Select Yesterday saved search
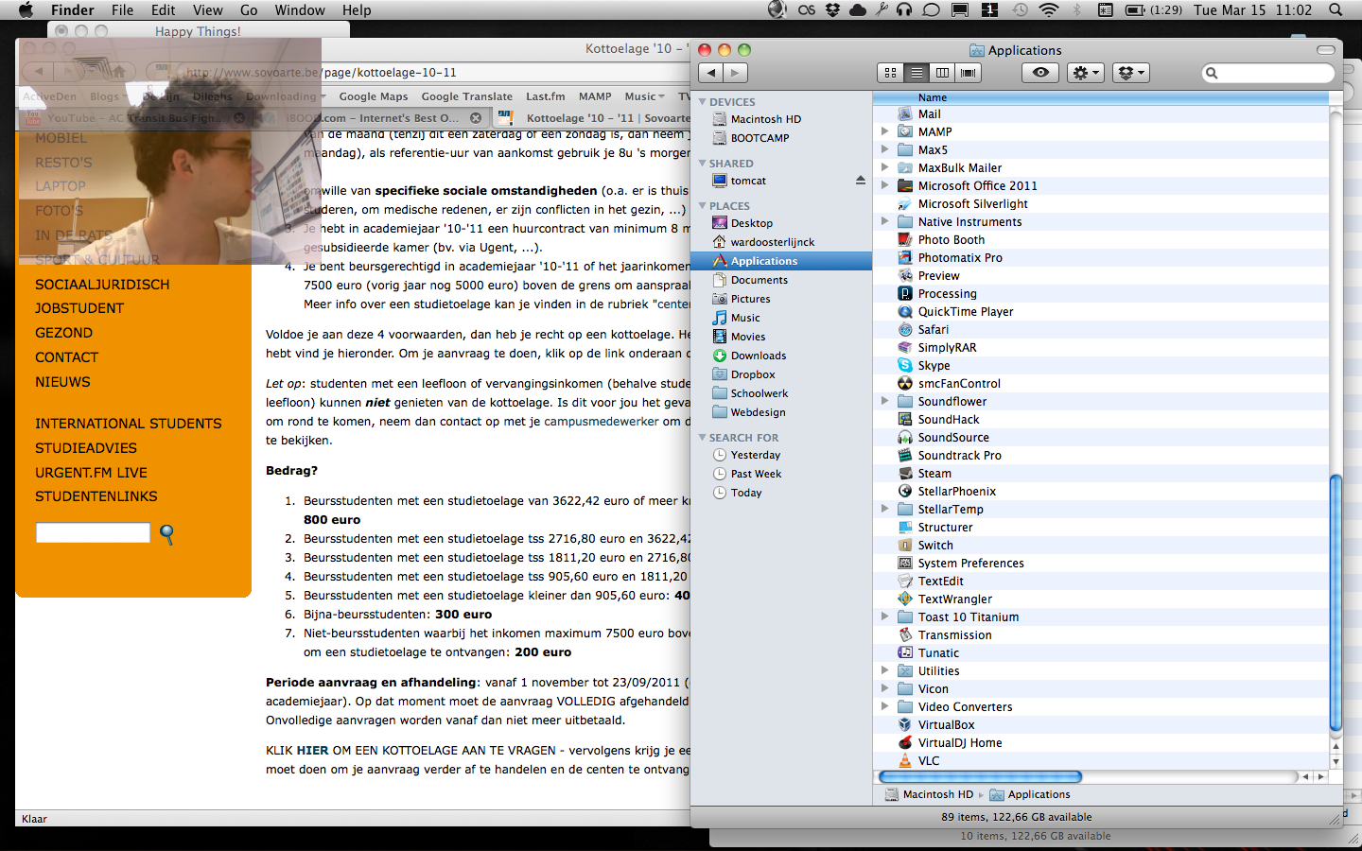 tap(755, 455)
